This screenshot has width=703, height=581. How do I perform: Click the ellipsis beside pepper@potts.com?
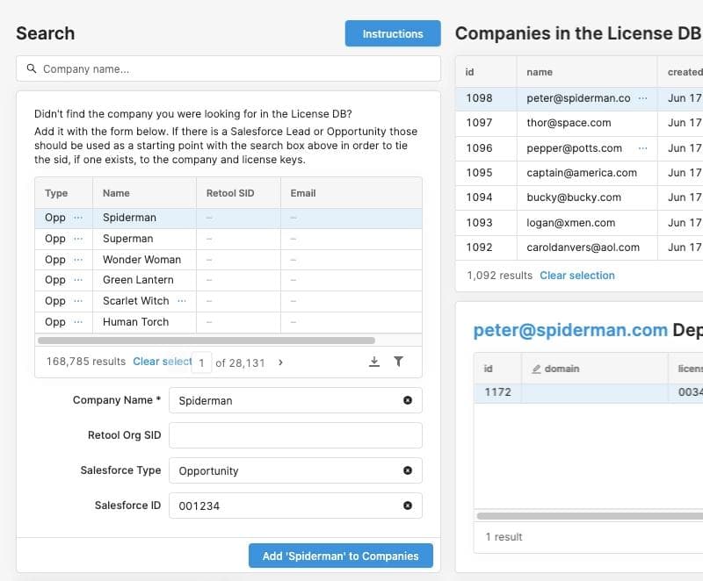[x=642, y=148]
